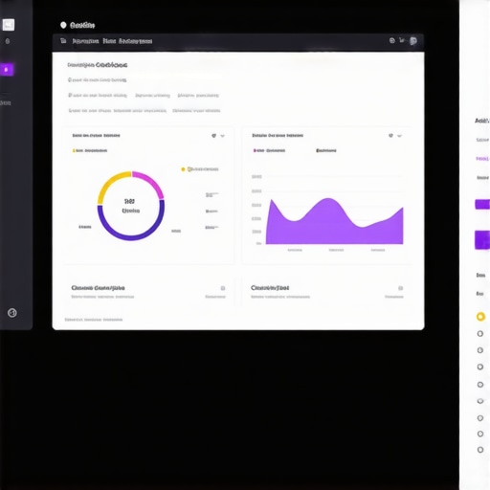
Task: Click the text item below the purple sidebar icon
Action: 6,102
